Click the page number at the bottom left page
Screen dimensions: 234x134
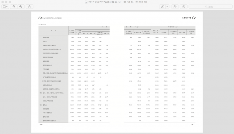(41, 124)
